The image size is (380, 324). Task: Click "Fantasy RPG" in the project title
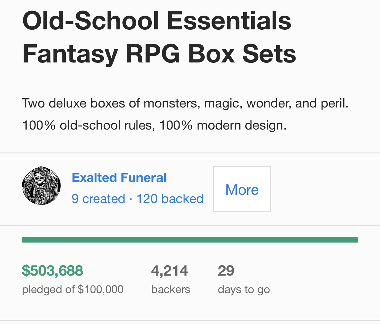click(101, 54)
